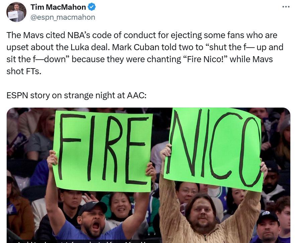Select the 'ESPN story on strange night' line

(76, 95)
